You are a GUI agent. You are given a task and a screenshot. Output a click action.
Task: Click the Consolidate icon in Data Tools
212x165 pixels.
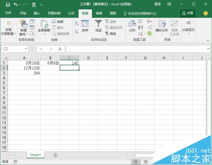pos(150,22)
